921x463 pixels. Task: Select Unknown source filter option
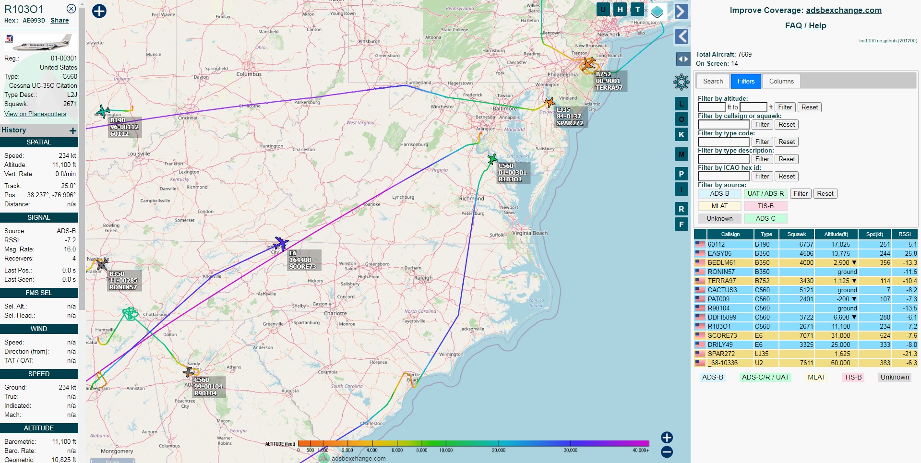tap(719, 218)
